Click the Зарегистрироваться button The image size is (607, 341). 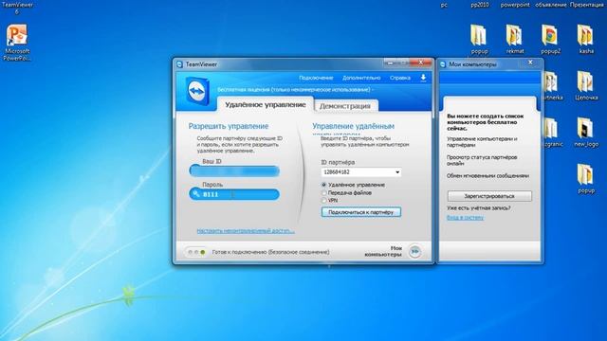489,196
